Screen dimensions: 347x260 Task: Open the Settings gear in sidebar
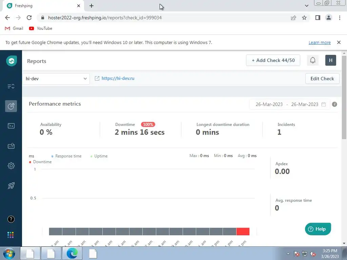point(11,166)
